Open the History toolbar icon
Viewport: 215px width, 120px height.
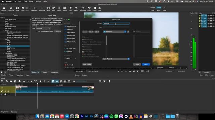(x=89, y=9)
